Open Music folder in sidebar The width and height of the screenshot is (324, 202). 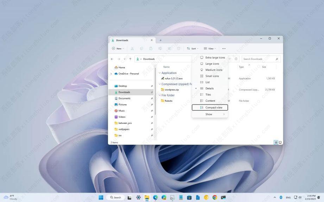click(121, 111)
